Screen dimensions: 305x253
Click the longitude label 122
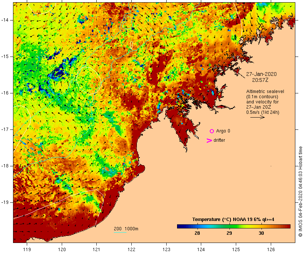tap(132, 249)
